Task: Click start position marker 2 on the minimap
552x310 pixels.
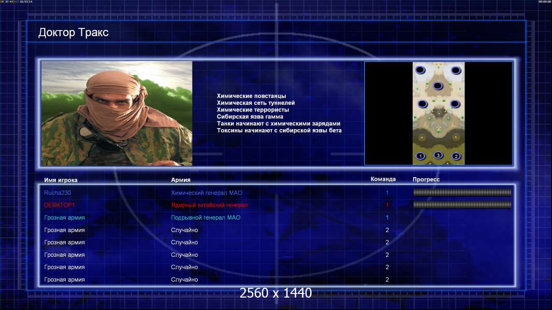Action: coord(456,156)
